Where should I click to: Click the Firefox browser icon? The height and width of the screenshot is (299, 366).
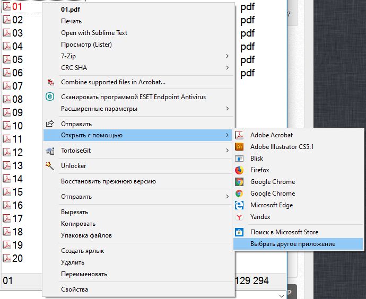pyautogui.click(x=239, y=170)
